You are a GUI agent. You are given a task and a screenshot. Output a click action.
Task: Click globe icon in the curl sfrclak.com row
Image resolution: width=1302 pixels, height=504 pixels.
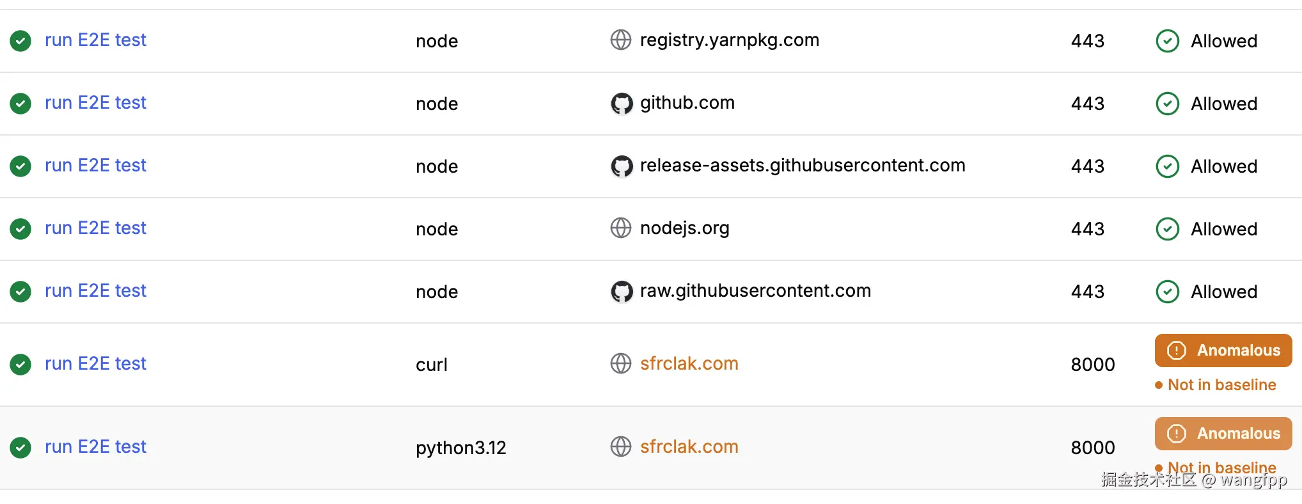click(620, 364)
